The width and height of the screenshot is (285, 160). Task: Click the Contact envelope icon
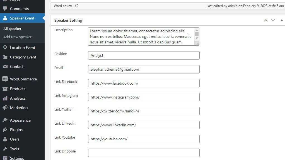pos(5,67)
